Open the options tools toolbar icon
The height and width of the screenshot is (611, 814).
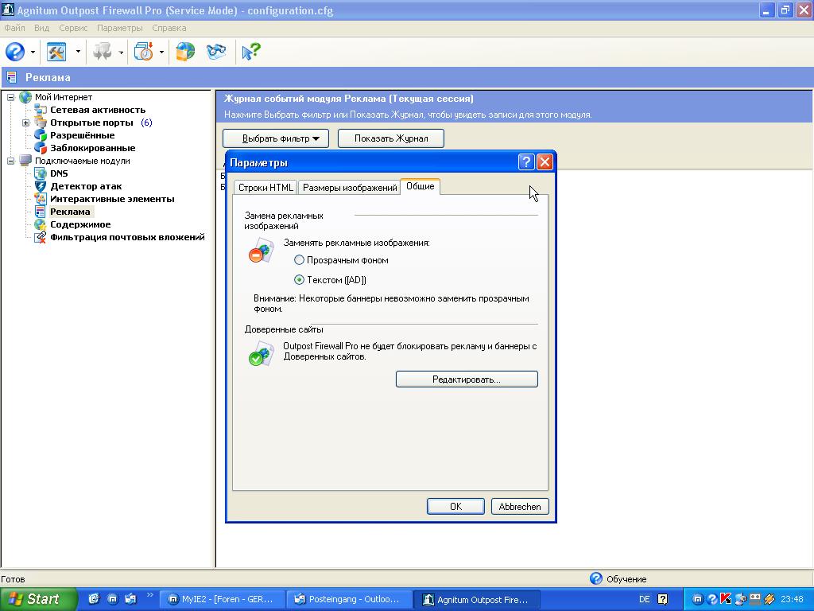click(56, 52)
